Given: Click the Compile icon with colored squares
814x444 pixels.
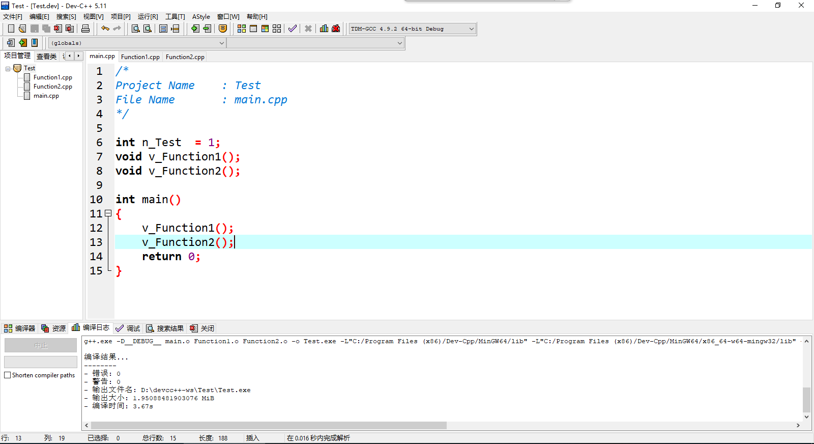Looking at the screenshot, I should click(242, 29).
